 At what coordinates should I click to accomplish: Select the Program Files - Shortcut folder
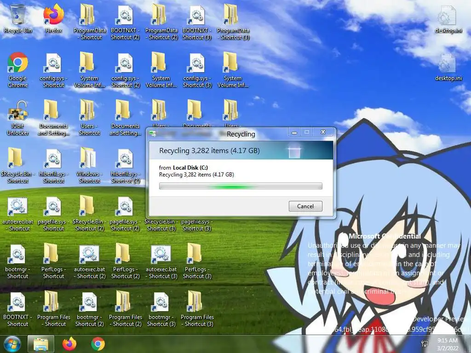(54, 309)
